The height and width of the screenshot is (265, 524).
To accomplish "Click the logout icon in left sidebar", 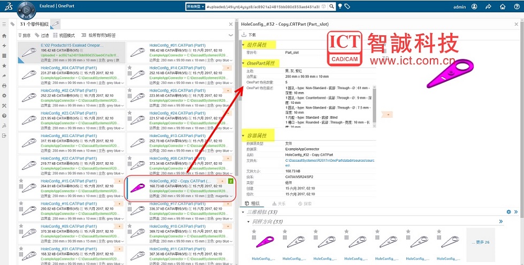I will pos(4,135).
